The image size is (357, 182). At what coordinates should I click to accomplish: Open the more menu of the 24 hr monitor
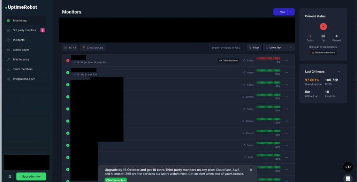tap(287, 157)
